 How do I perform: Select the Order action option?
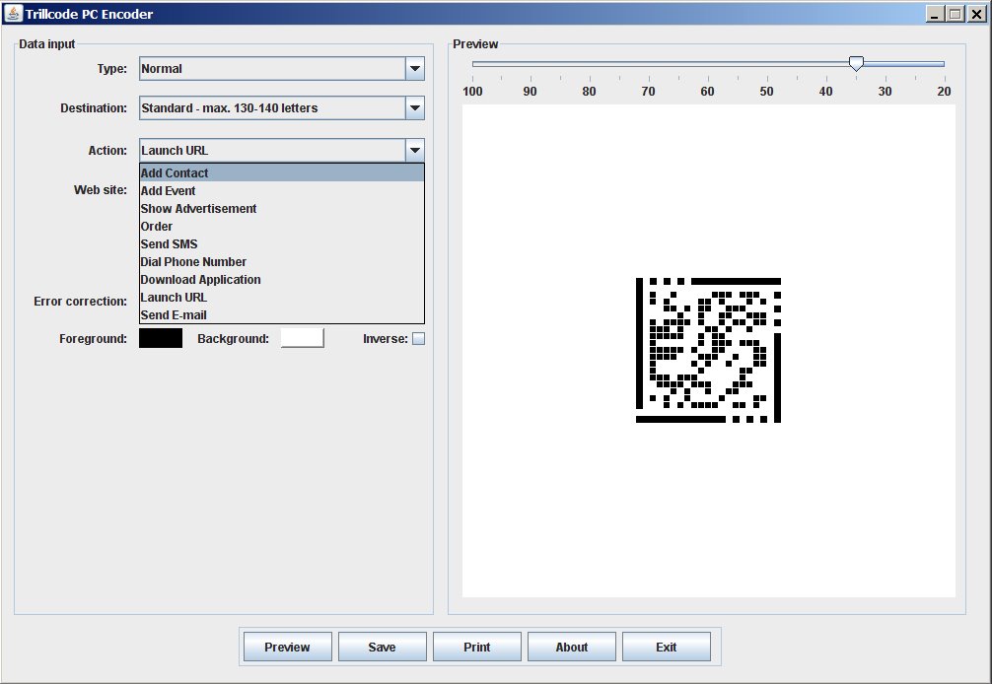282,226
